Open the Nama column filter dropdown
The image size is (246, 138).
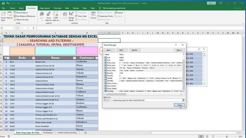coord(74,58)
